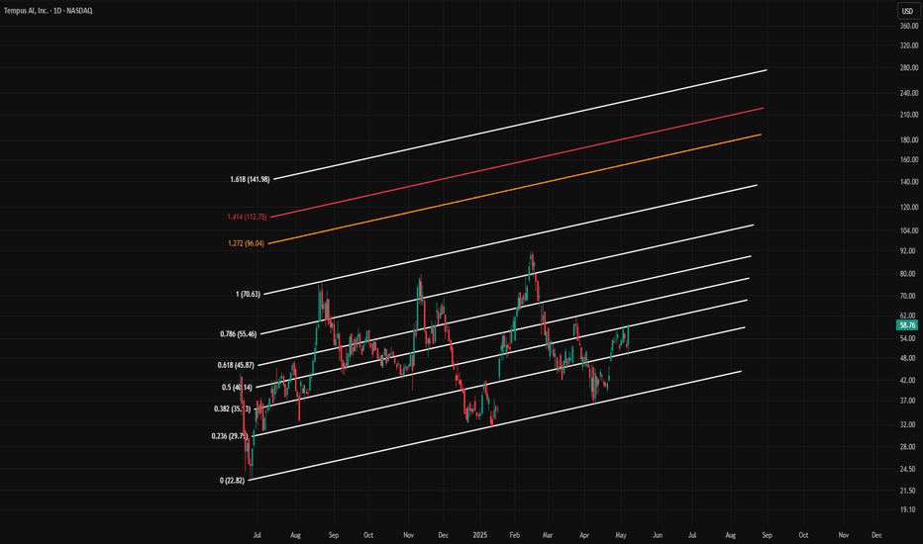Click the 210.00 price axis value
The height and width of the screenshot is (544, 923).
[909, 115]
